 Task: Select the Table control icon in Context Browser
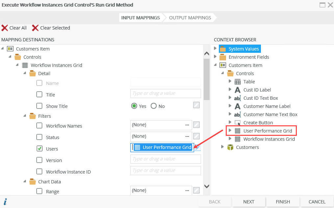[238, 82]
